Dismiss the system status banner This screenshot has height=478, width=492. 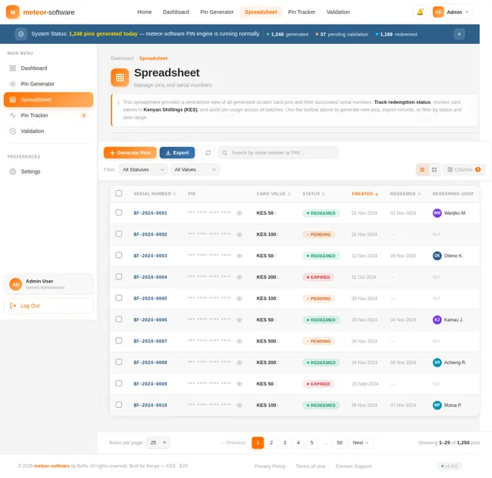pos(459,34)
